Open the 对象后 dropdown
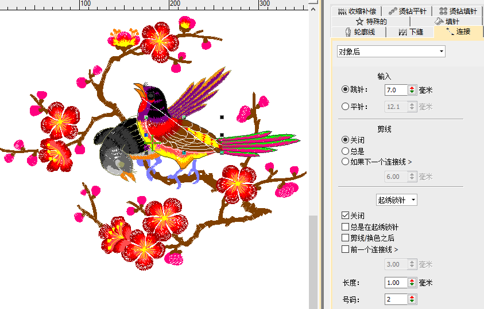Screen dimensions: 484x309 pyautogui.click(x=391, y=52)
